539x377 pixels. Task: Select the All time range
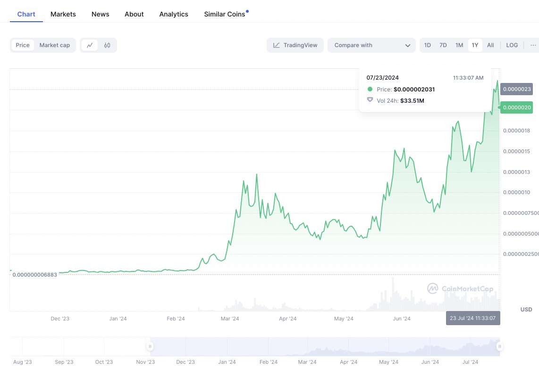coord(490,45)
